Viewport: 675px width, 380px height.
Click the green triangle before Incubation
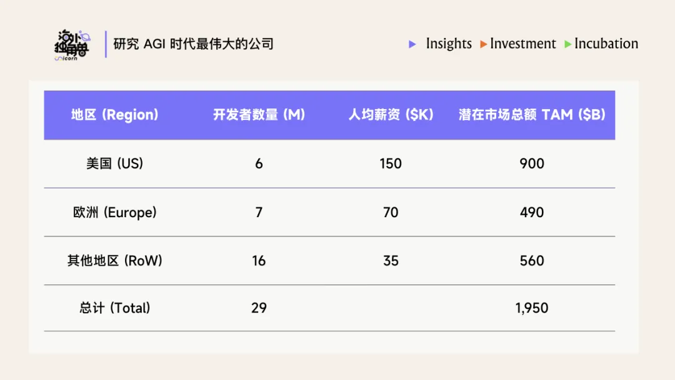567,44
